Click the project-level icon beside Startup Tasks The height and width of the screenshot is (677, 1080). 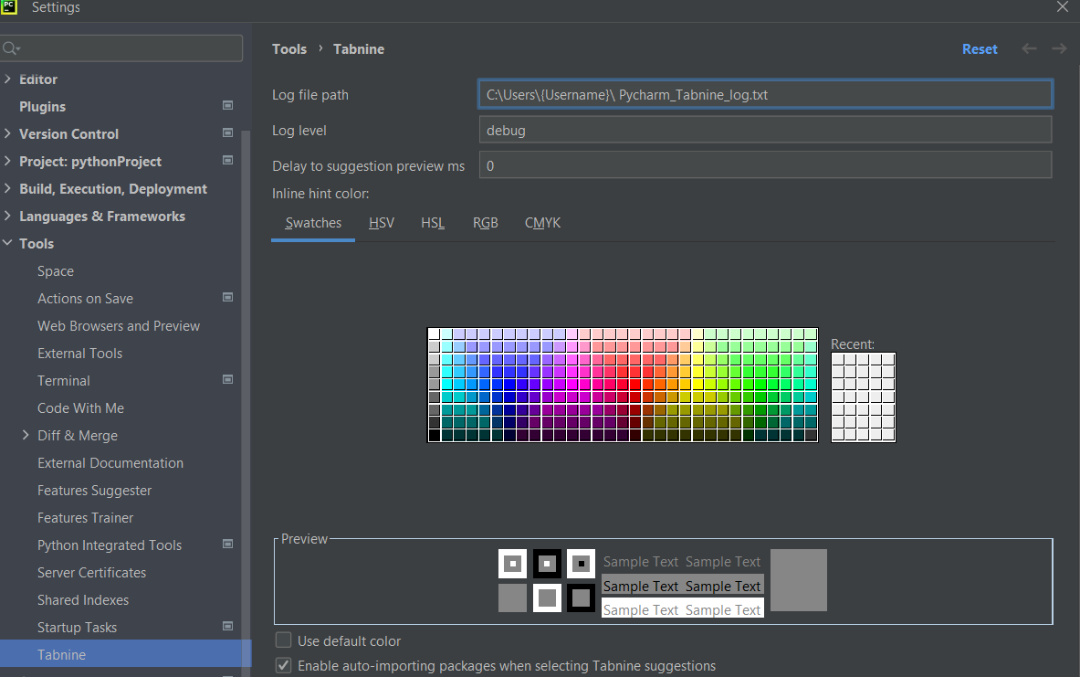pyautogui.click(x=227, y=627)
